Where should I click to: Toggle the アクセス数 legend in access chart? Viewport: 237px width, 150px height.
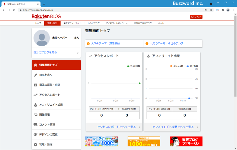tap(133, 66)
